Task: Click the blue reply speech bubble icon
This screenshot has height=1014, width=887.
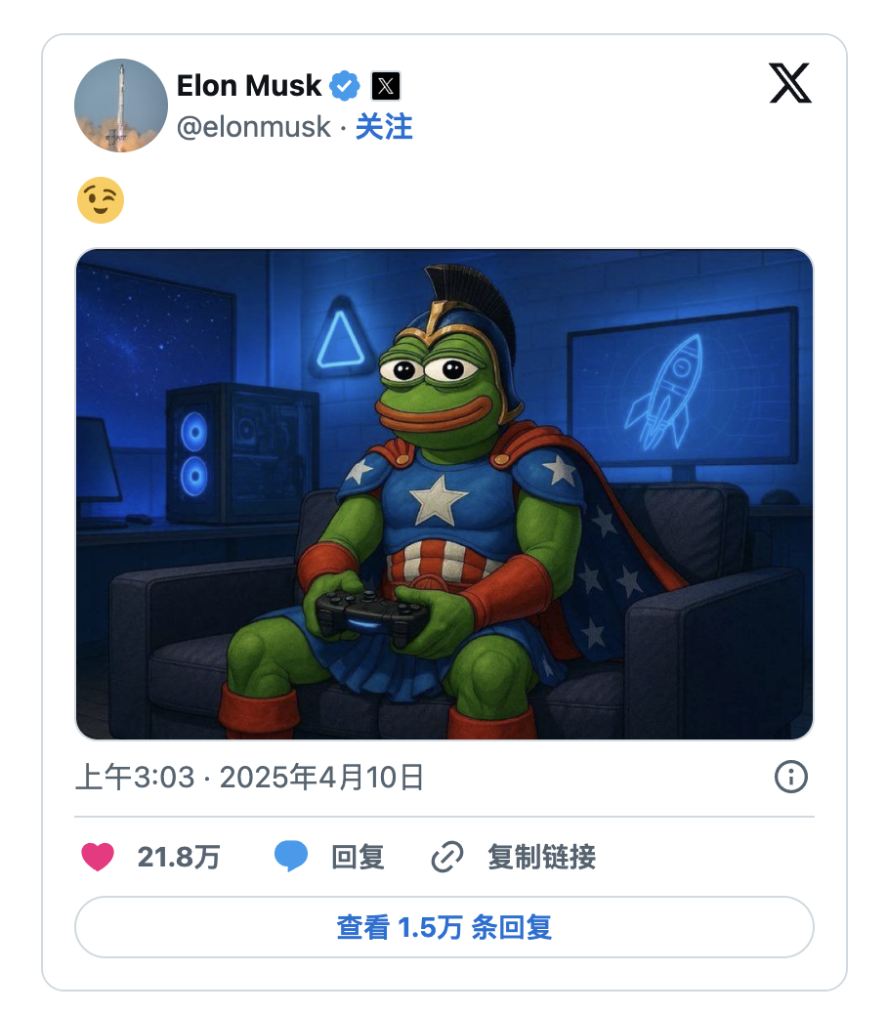Action: (x=291, y=858)
